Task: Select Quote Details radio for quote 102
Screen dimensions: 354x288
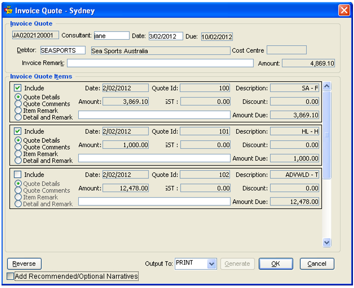Action: 18,184
